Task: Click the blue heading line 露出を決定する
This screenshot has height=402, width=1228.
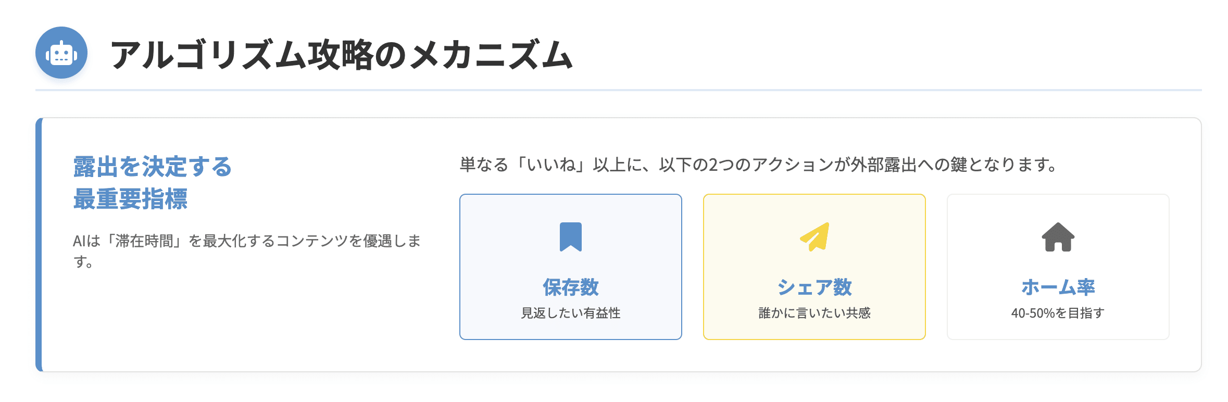Action: 153,167
